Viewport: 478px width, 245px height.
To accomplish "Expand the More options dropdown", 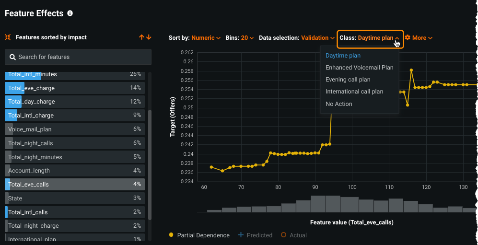I will click(422, 38).
